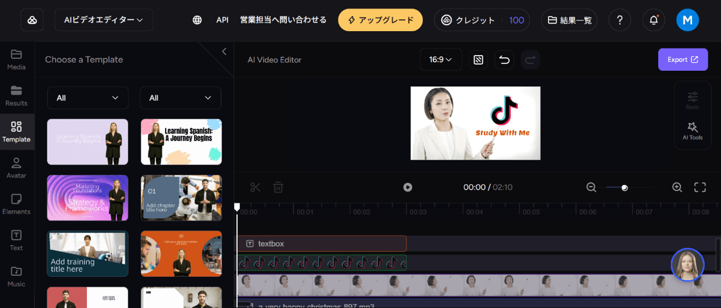The height and width of the screenshot is (308, 721).
Task: Open the Avatar tab
Action: pyautogui.click(x=16, y=168)
